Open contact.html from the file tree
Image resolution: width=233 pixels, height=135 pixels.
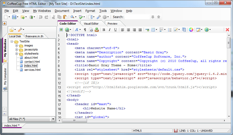tap(32, 62)
